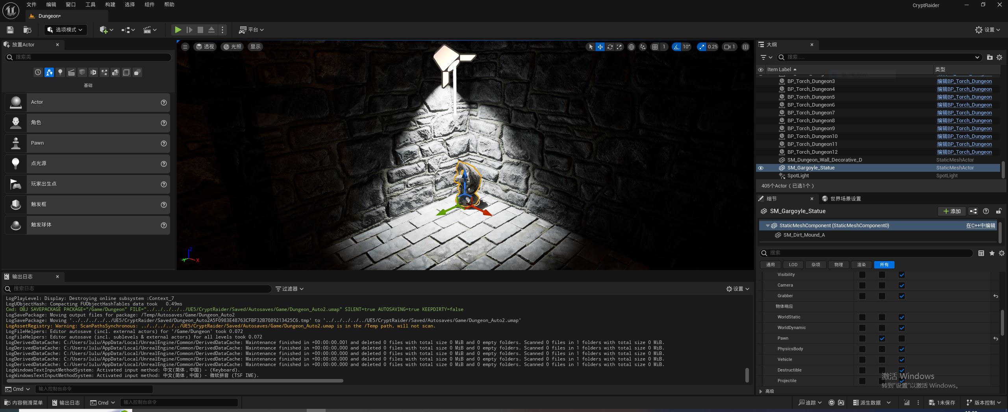Open the play options three-dot menu
The width and height of the screenshot is (1008, 412).
click(x=222, y=30)
